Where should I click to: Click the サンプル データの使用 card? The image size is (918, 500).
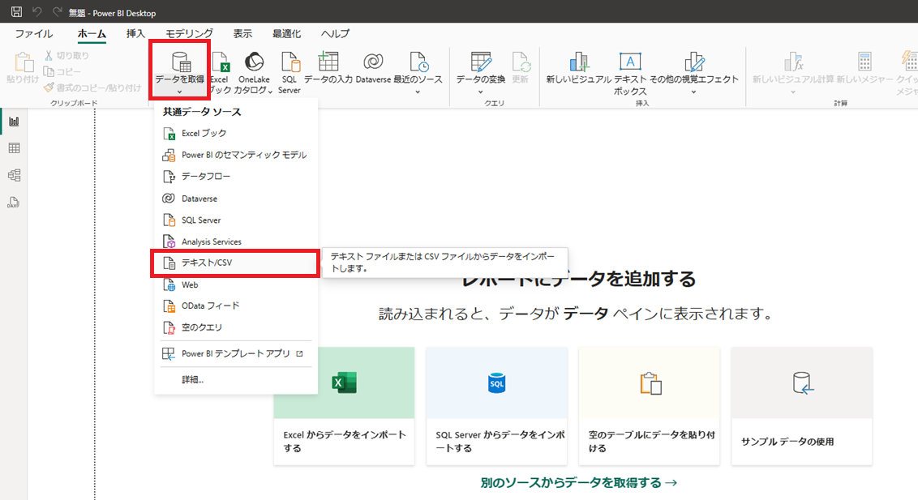coord(802,407)
